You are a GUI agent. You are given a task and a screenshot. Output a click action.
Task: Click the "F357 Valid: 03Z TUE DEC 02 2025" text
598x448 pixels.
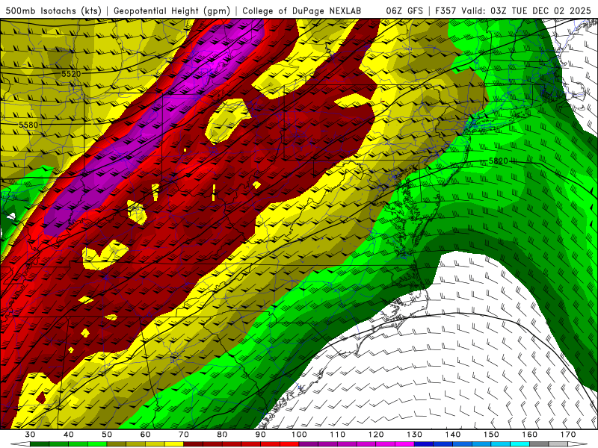[513, 10]
